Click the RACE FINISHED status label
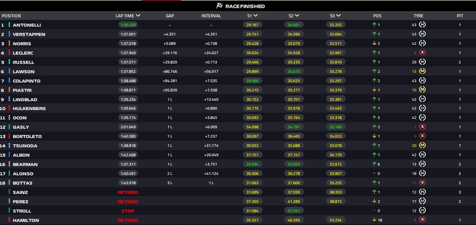This screenshot has width=476, height=225. pos(245,6)
